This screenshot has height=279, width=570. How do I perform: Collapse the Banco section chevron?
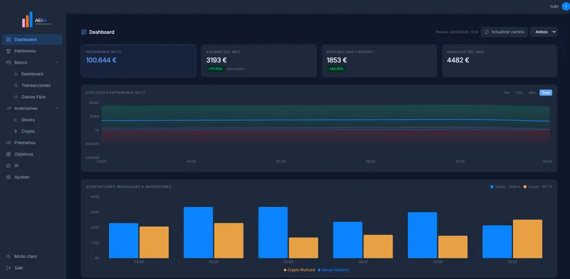tap(57, 63)
